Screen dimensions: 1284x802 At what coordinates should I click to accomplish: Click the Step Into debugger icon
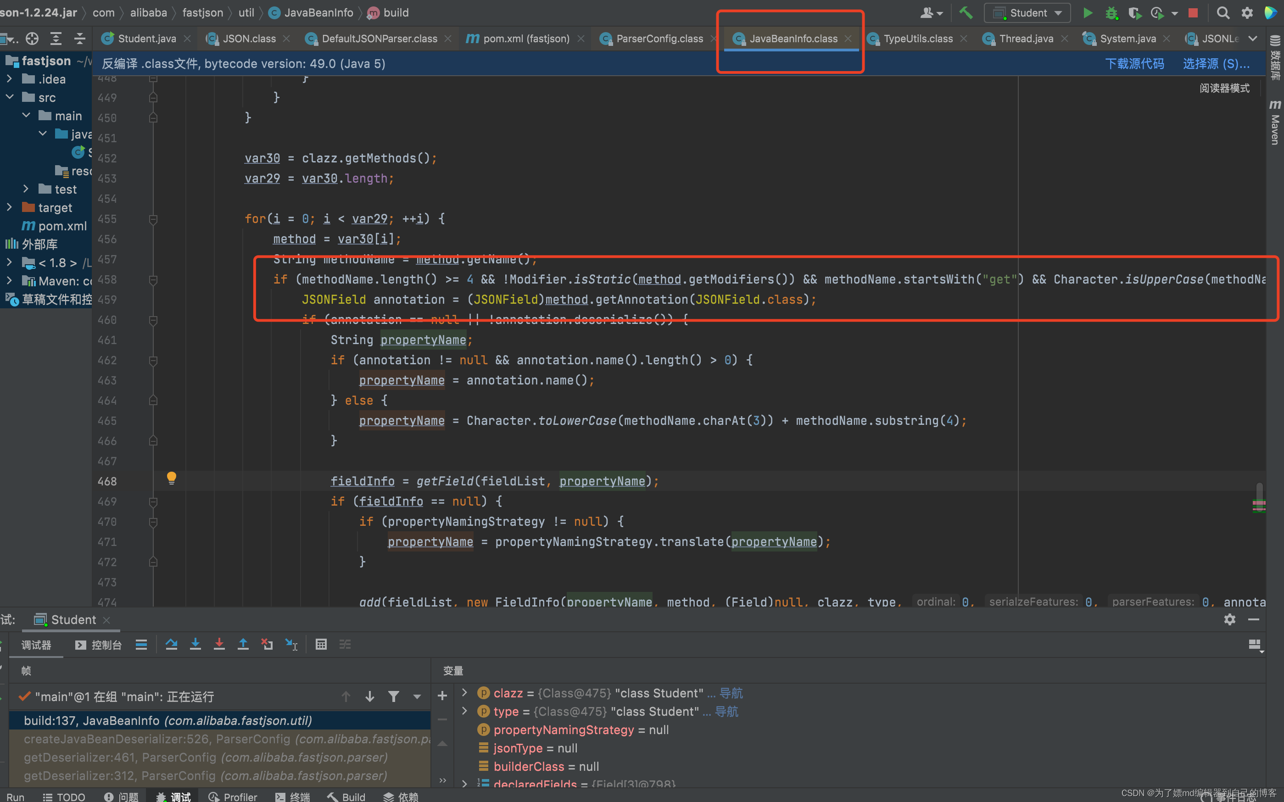click(x=195, y=645)
